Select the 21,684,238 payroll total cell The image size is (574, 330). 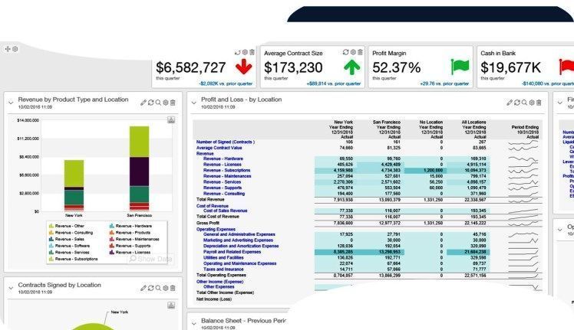pos(468,252)
